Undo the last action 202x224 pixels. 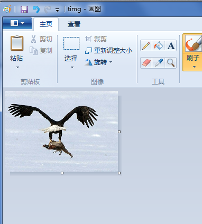click(x=36, y=10)
